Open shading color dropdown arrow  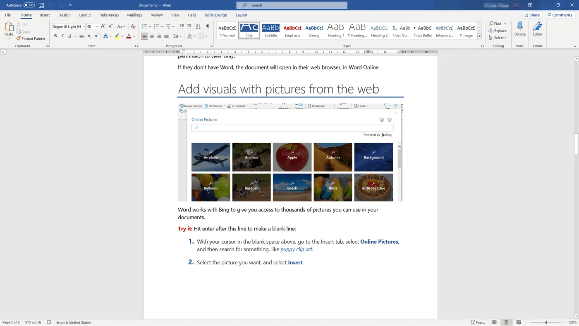coord(194,36)
